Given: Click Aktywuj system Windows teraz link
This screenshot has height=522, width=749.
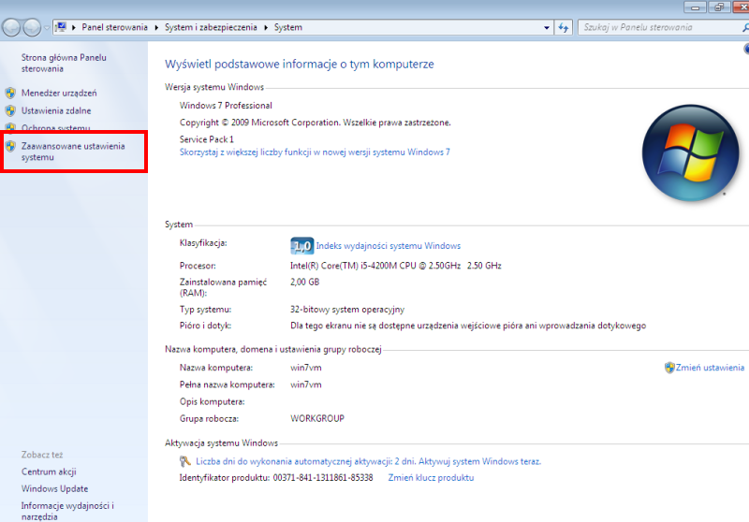Looking at the screenshot, I should pyautogui.click(x=480, y=461).
